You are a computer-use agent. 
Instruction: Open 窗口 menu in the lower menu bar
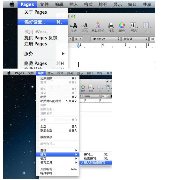coord(90,73)
